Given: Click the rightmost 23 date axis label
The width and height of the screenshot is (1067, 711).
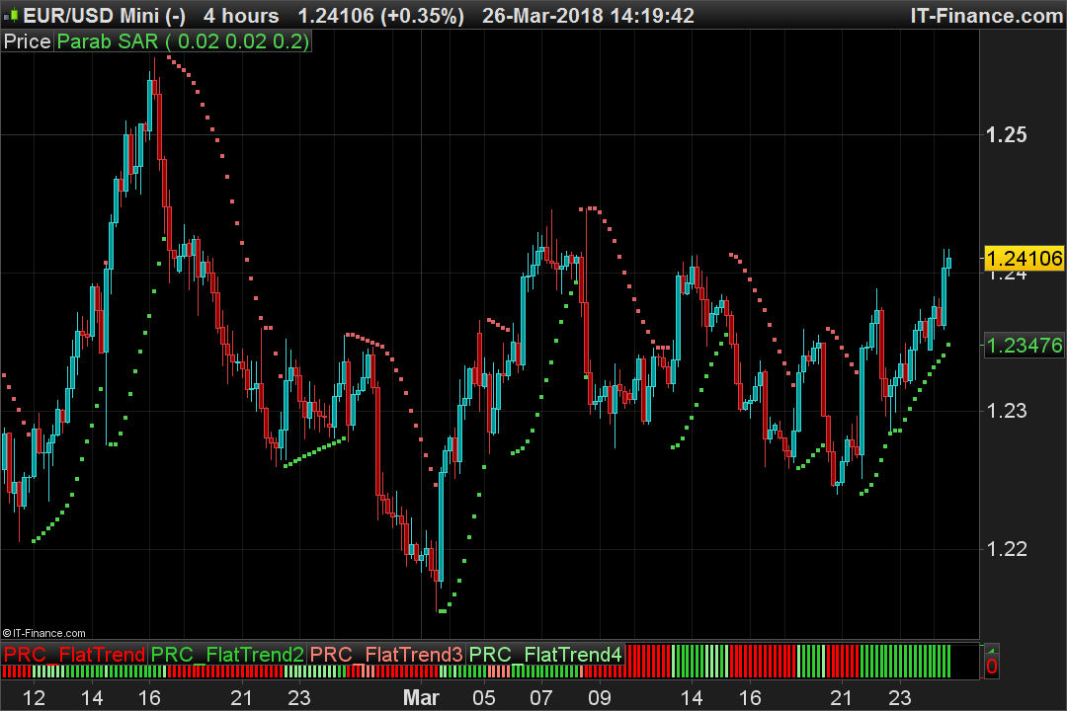Looking at the screenshot, I should tap(900, 697).
